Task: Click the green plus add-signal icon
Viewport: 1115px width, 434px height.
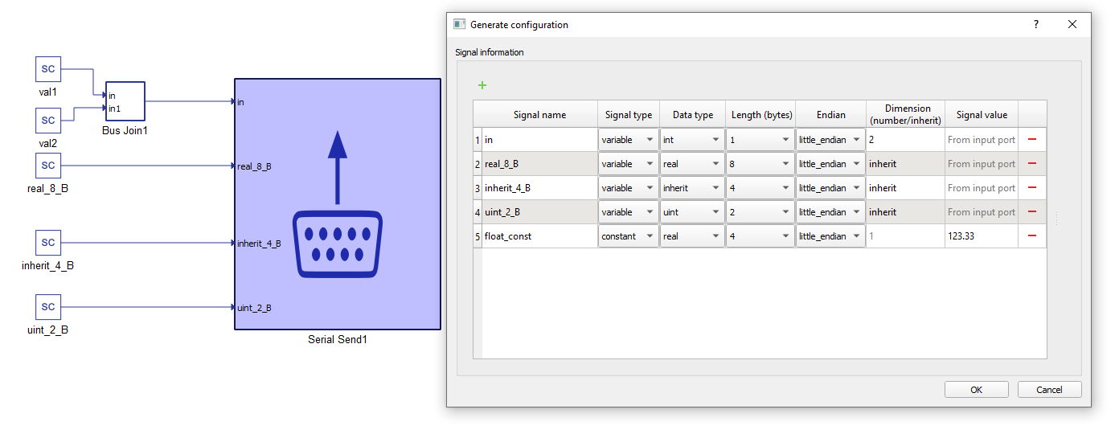Action: pos(482,85)
